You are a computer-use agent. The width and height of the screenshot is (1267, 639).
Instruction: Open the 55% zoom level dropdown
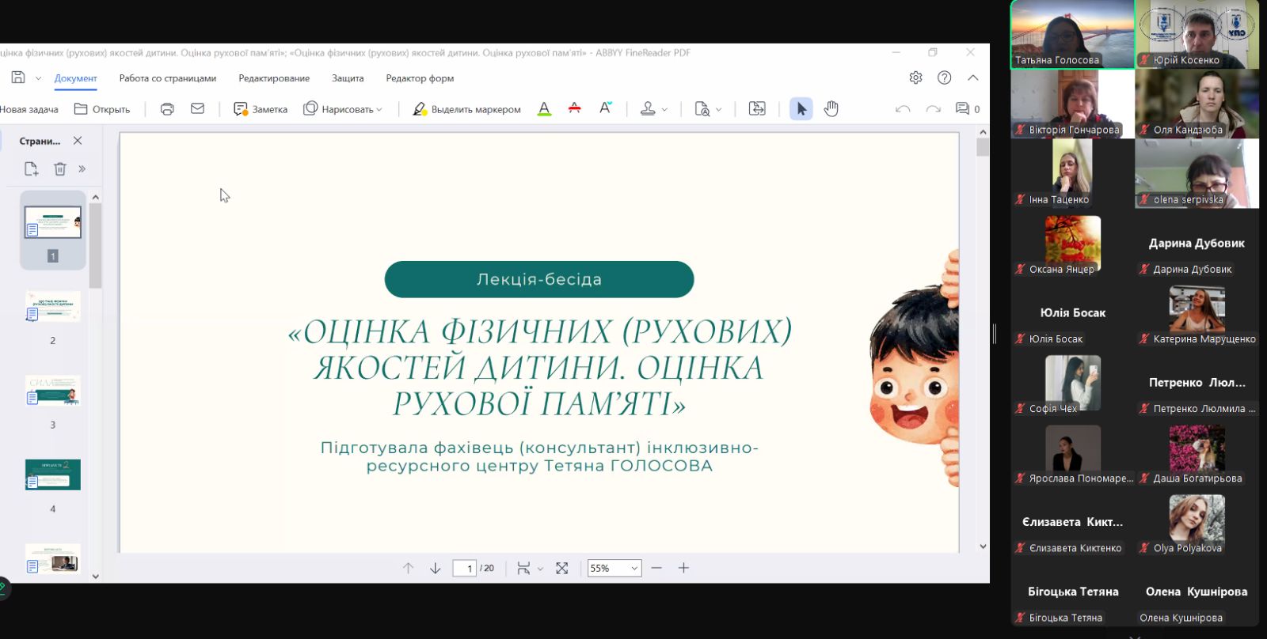[633, 568]
